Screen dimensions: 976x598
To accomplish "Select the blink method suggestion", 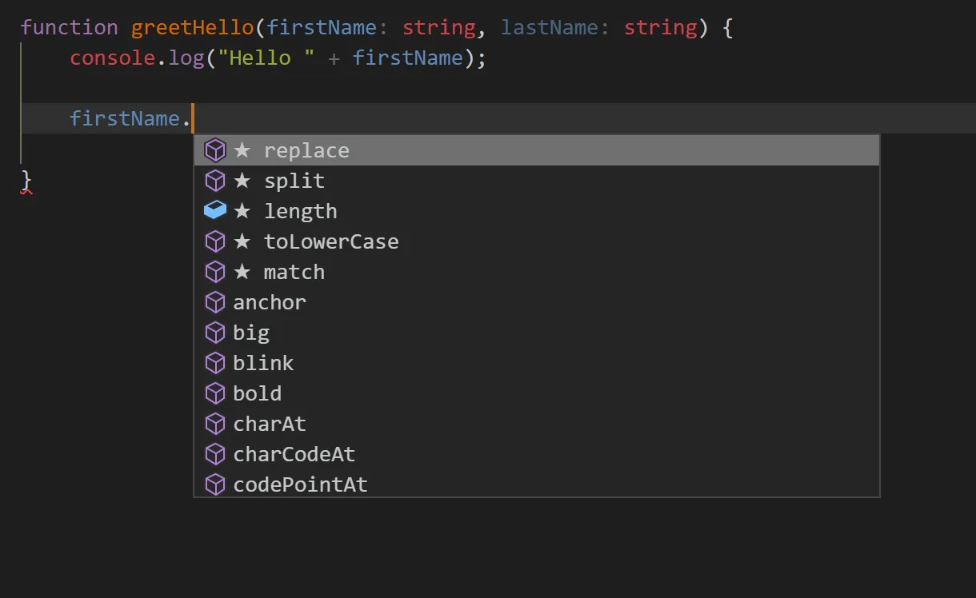I will 263,363.
